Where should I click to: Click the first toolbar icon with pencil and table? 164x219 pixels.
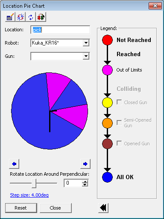tap(10, 17)
